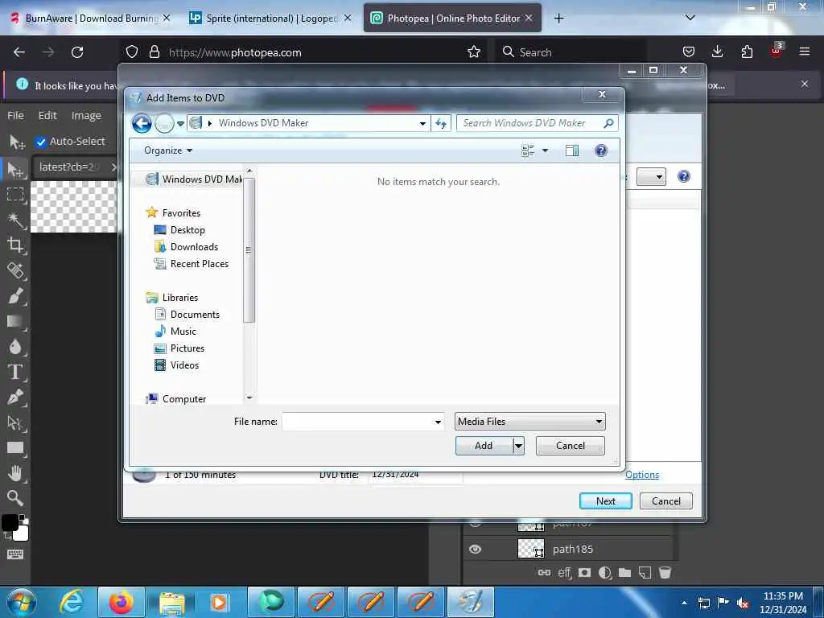Image resolution: width=824 pixels, height=618 pixels.
Task: Open layer effects (eff) icon
Action: point(564,573)
